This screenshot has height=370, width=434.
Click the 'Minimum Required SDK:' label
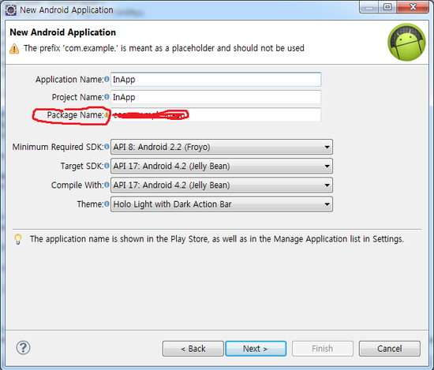point(58,147)
